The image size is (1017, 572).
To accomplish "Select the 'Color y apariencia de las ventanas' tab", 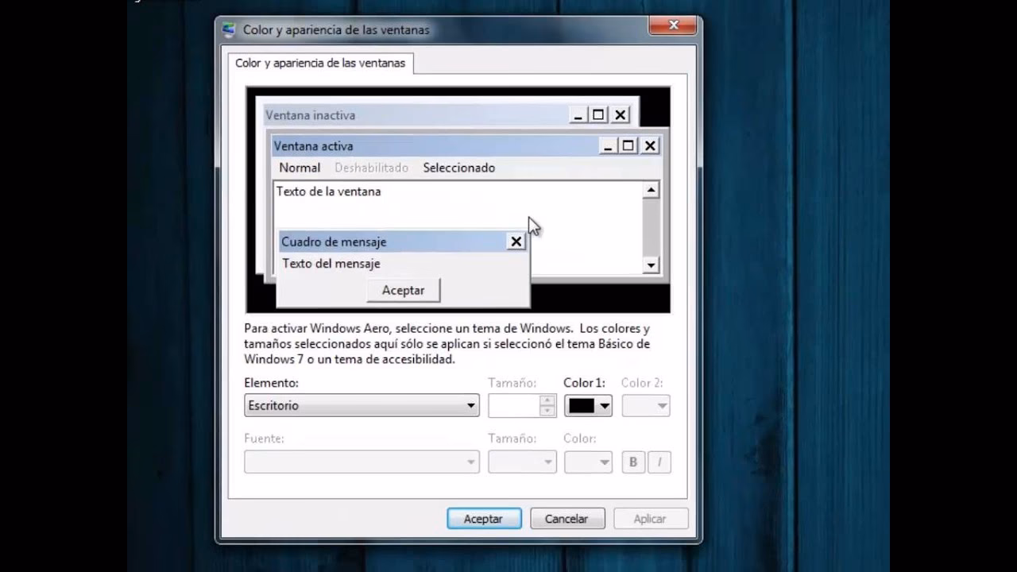I will pyautogui.click(x=320, y=63).
